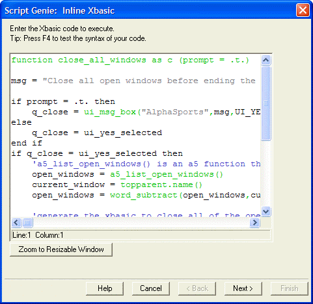This screenshot has width=313, height=304.
Task: Click the msg = "Close all open windows" line
Action: click(x=133, y=81)
